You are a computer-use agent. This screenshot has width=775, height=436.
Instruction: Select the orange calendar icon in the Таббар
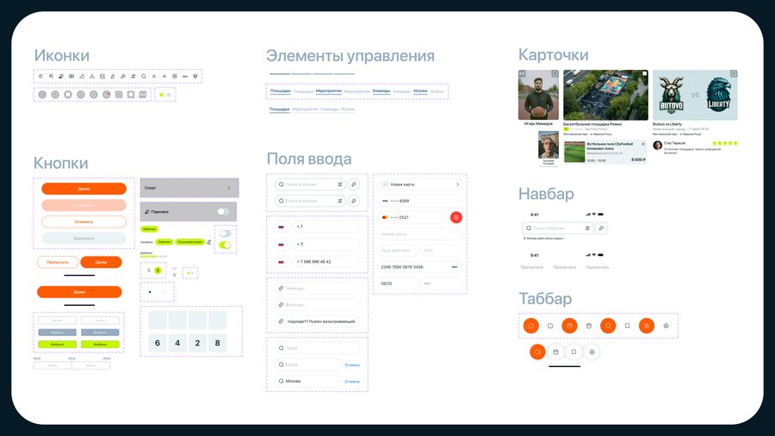click(569, 326)
